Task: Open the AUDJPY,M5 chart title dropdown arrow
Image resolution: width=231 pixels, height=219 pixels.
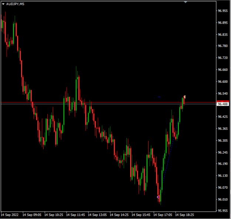Action: coord(3,4)
